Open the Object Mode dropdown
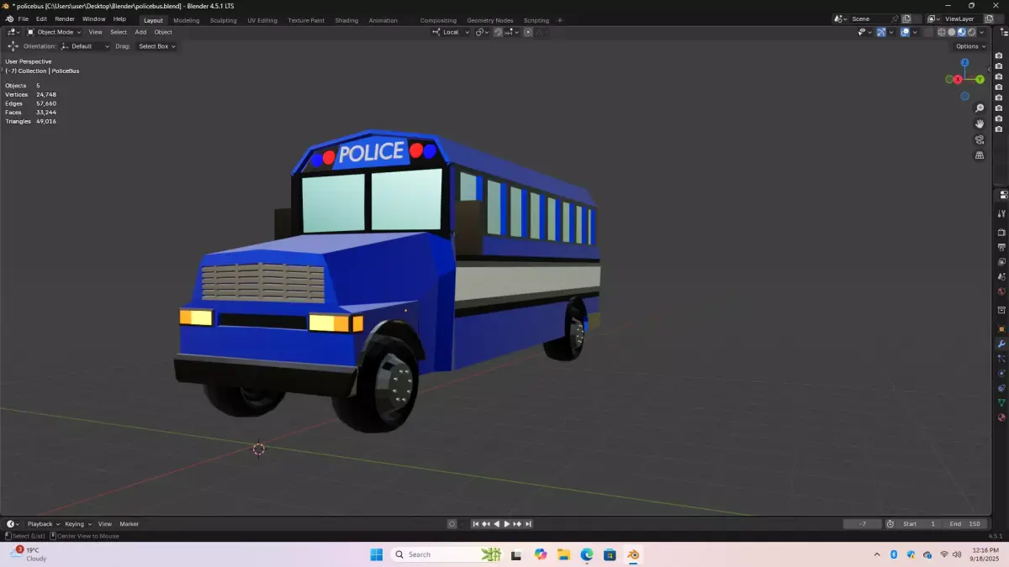 click(x=55, y=32)
